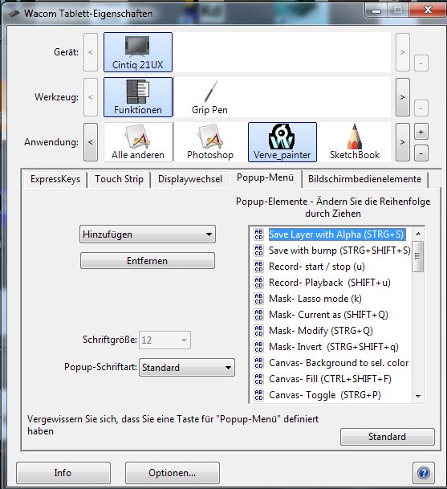Image resolution: width=447 pixels, height=489 pixels.
Task: Click the left arrow of the Gerät list
Action: coord(91,52)
